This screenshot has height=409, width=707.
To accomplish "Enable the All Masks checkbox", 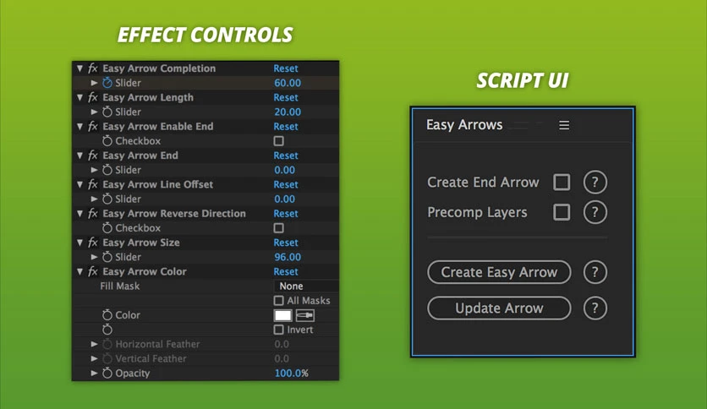I will (x=278, y=301).
